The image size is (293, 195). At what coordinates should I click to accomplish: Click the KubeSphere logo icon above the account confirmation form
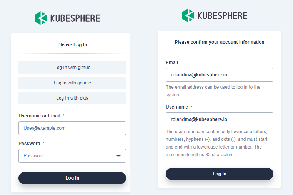coord(188,15)
